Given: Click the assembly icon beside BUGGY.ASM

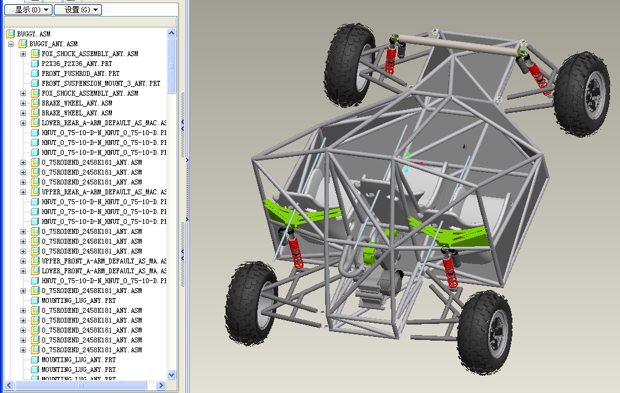Looking at the screenshot, I should click(x=11, y=34).
